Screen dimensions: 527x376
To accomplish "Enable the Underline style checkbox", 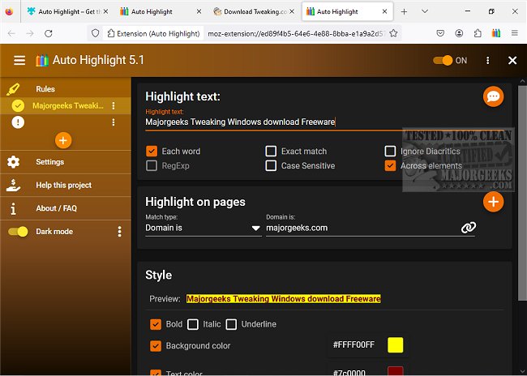I will (x=231, y=325).
